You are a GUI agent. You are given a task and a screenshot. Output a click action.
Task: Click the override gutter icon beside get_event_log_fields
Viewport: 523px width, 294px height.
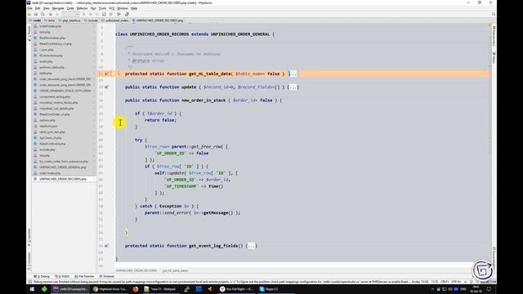(106, 246)
